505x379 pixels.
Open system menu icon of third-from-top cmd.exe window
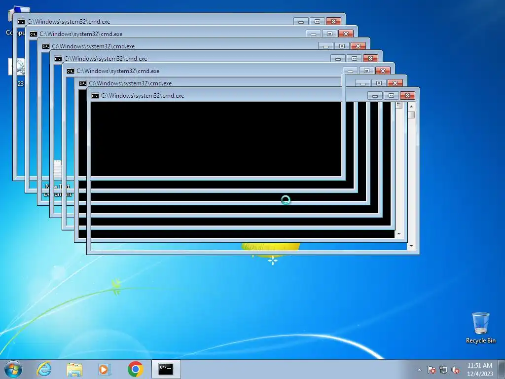tap(45, 46)
